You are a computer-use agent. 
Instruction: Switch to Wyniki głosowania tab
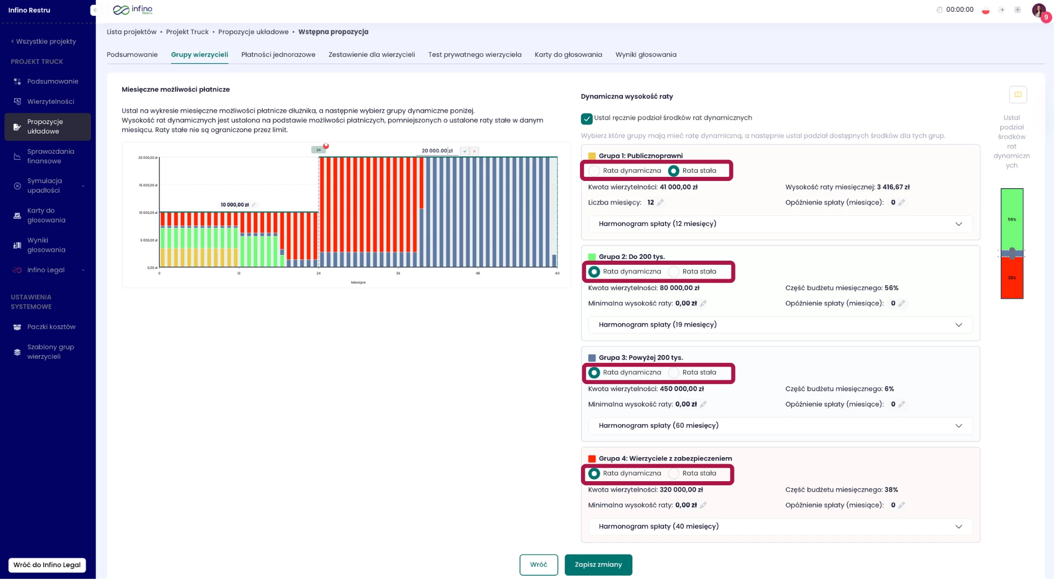tap(645, 55)
